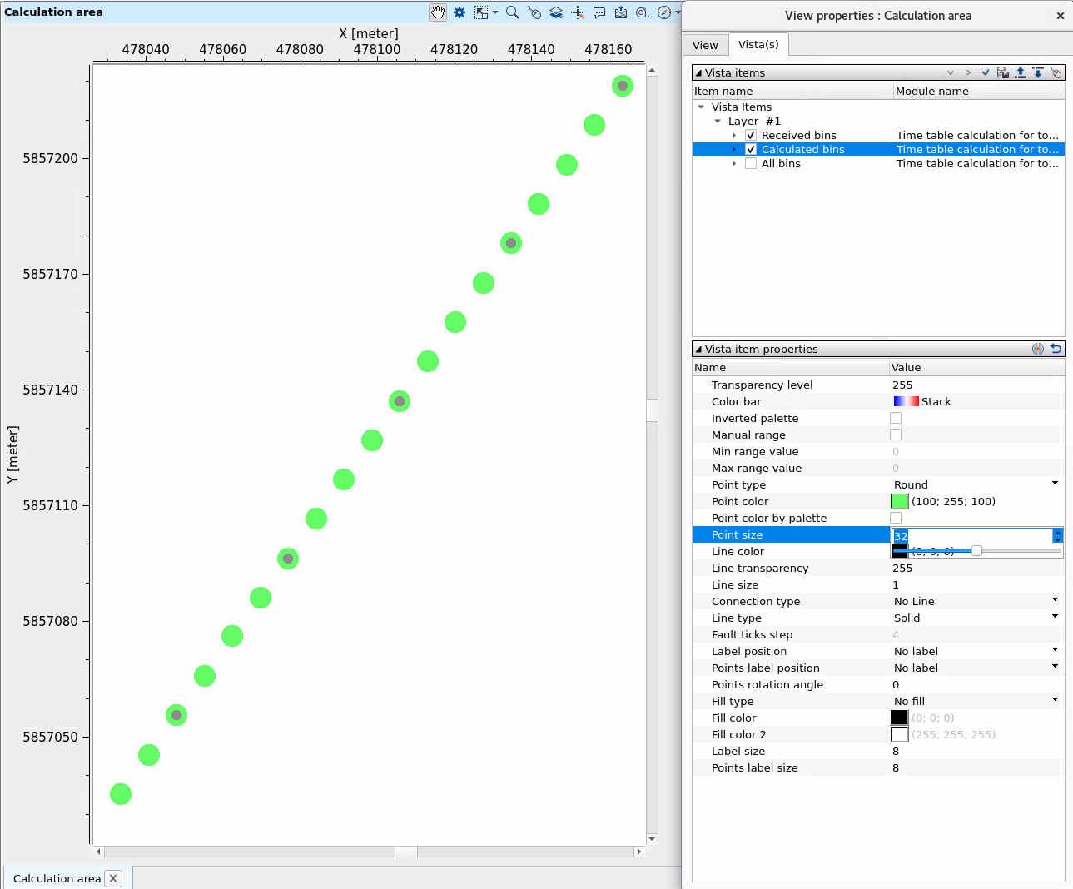Image resolution: width=1073 pixels, height=889 pixels.
Task: Uncheck the Received bins visibility checkbox
Action: click(x=751, y=135)
